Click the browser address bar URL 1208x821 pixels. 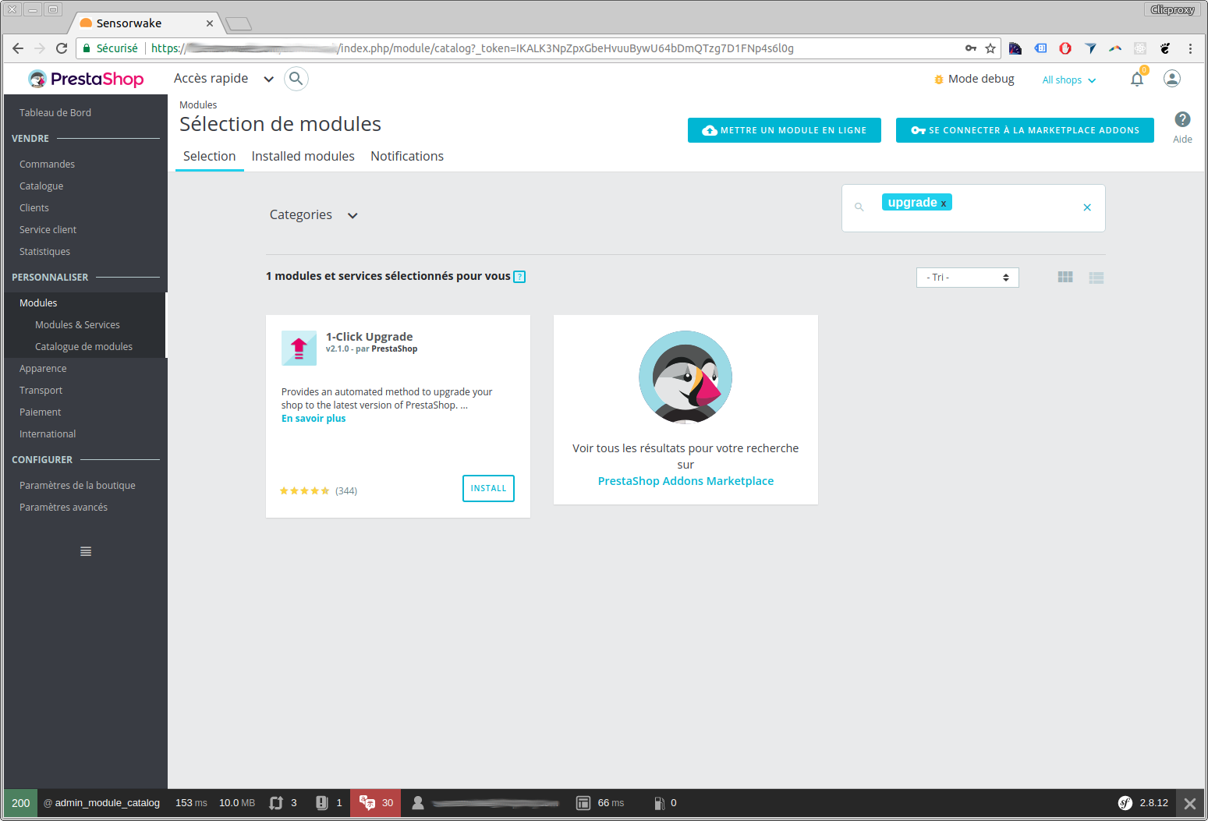(472, 48)
